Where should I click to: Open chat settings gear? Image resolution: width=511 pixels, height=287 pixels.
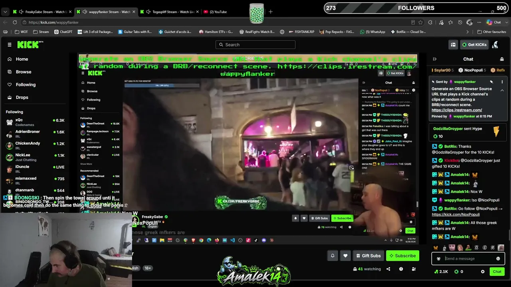point(483,271)
